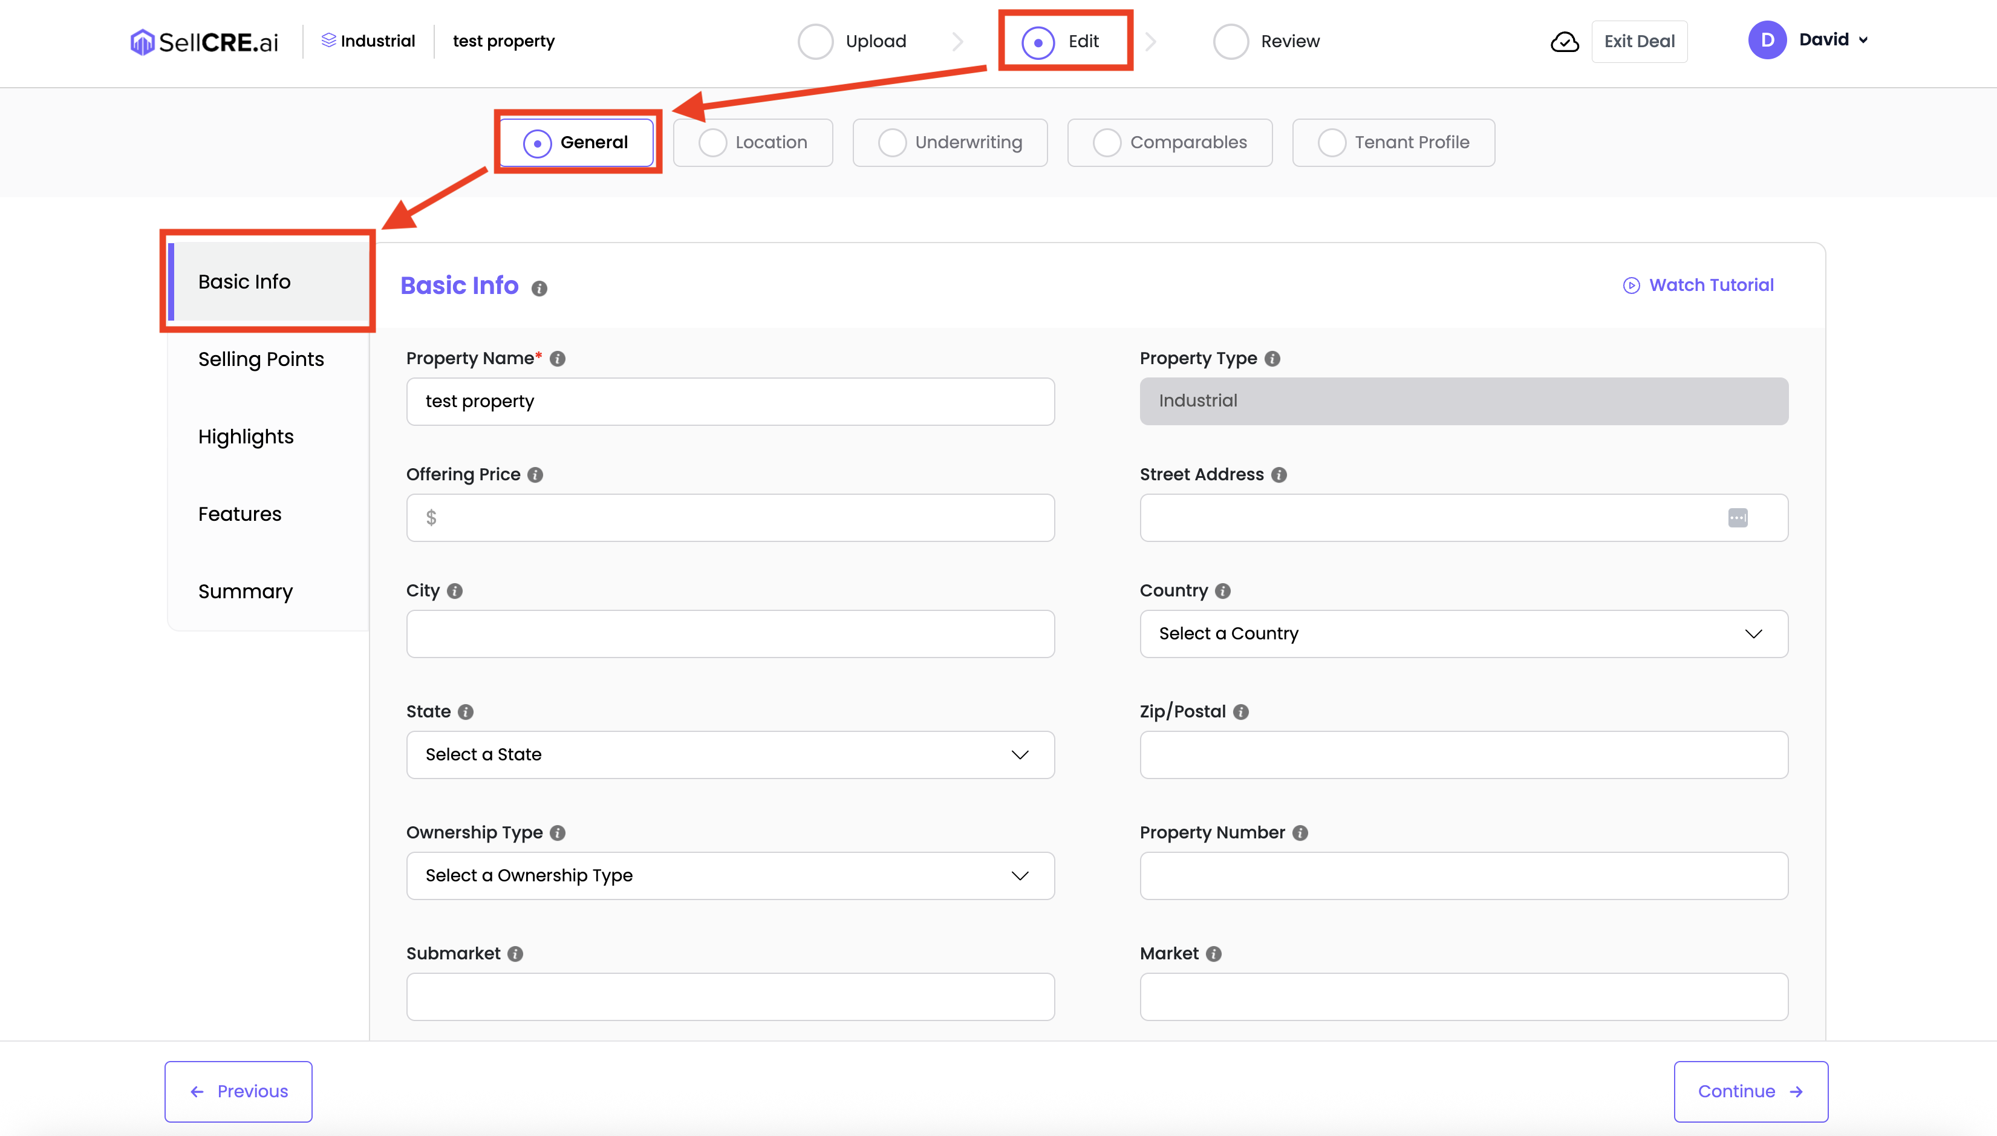Click the City input field
Screen dimensions: 1997x1136
point(729,633)
